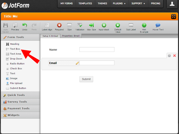Go to My Forms
179x134 pixels.
point(67,3)
